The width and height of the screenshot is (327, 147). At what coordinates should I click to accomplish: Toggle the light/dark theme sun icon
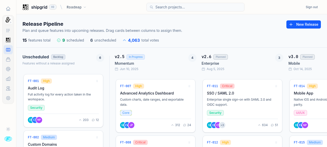tap(8, 129)
